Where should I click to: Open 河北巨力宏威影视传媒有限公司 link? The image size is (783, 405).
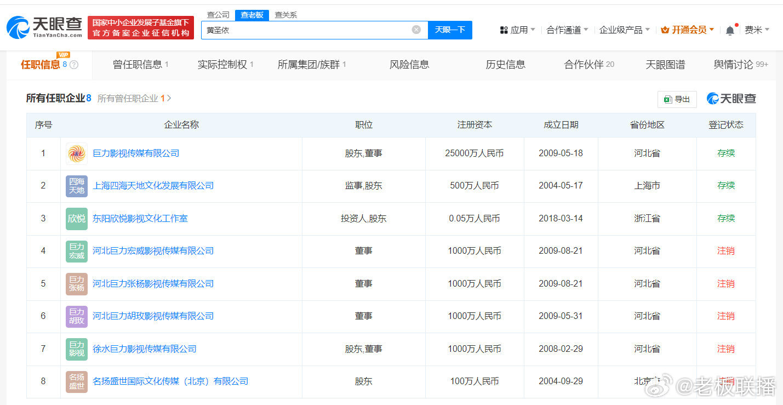(153, 251)
